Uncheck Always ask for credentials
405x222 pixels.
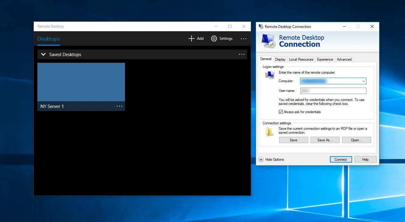point(281,112)
